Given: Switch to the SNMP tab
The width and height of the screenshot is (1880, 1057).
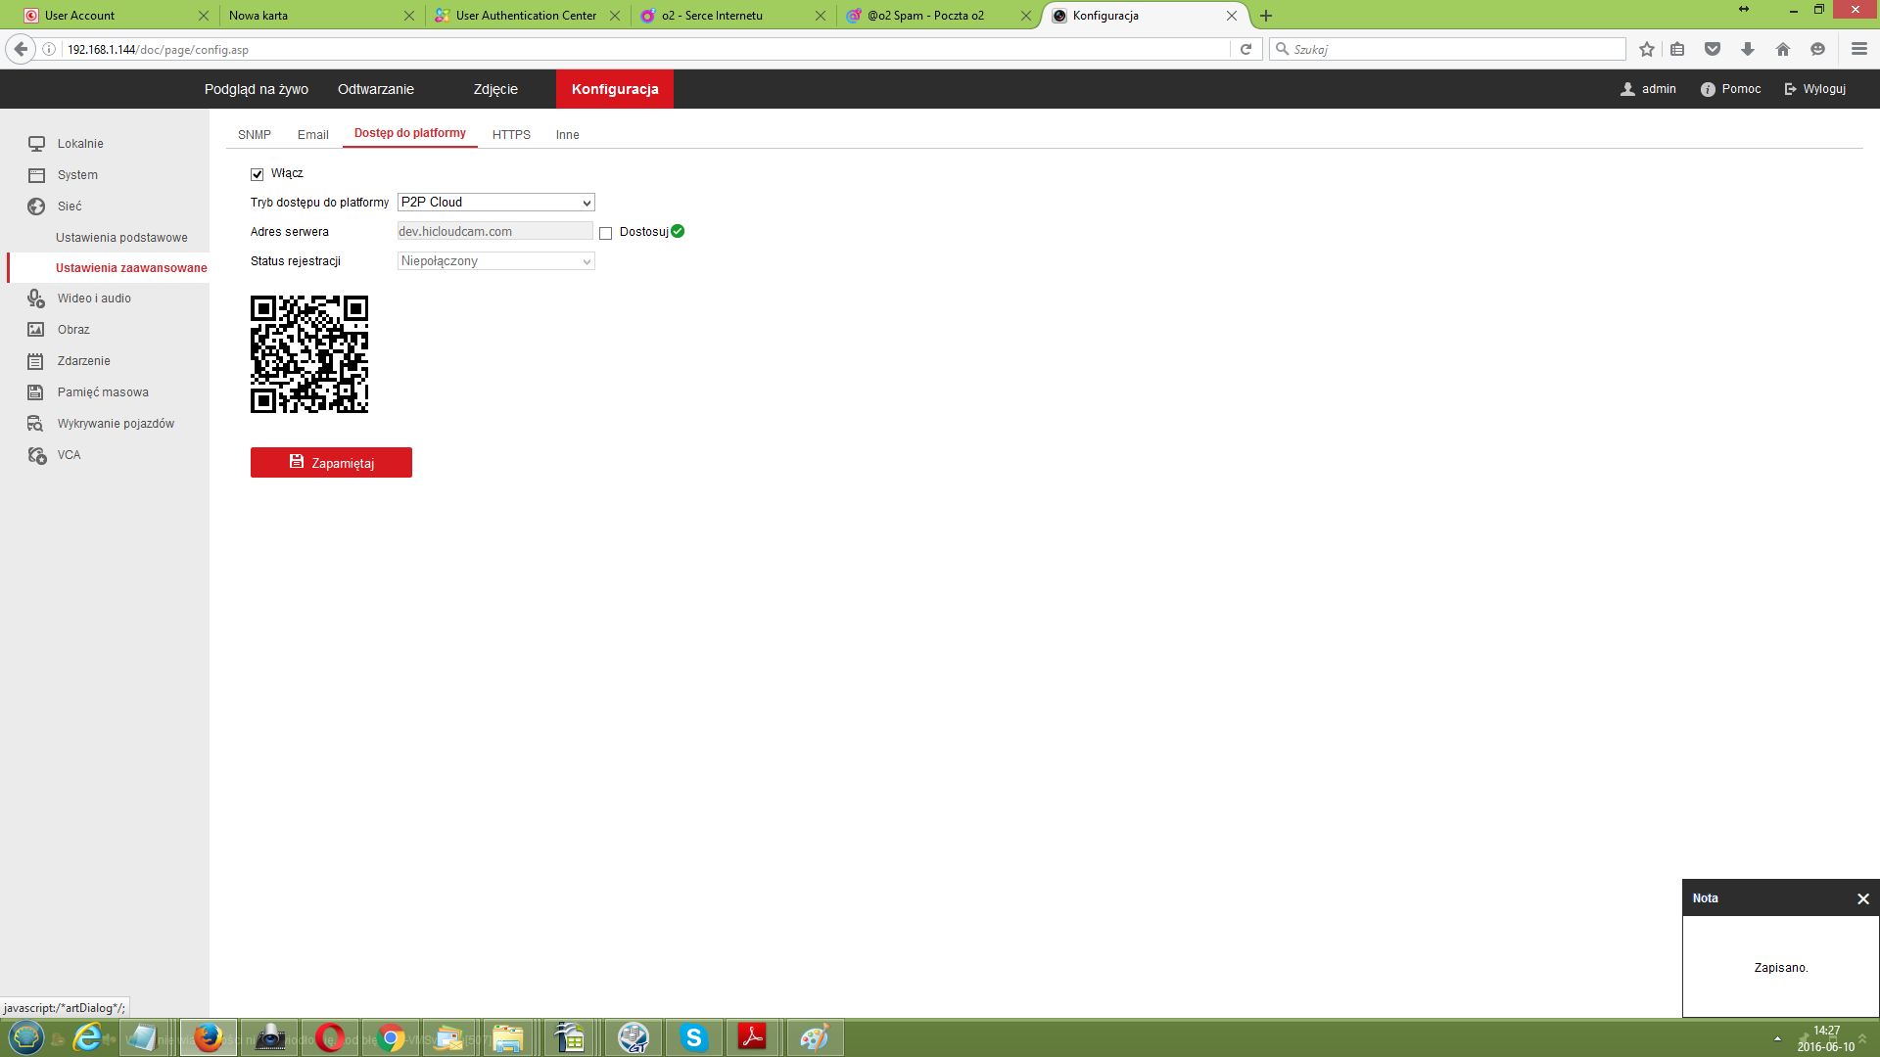Looking at the screenshot, I should click(255, 135).
